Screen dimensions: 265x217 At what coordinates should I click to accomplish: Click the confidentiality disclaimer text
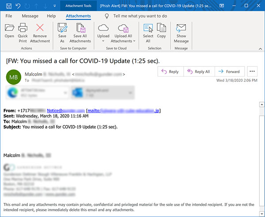point(129,207)
